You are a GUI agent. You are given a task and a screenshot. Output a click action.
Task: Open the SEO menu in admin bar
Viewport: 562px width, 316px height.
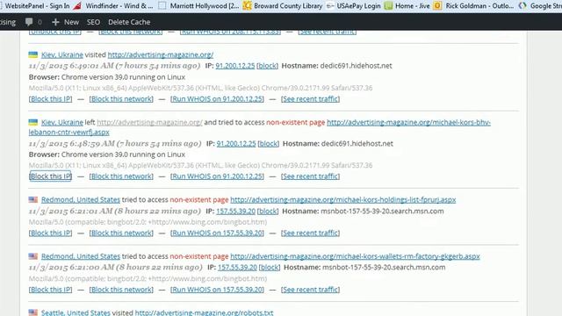93,22
